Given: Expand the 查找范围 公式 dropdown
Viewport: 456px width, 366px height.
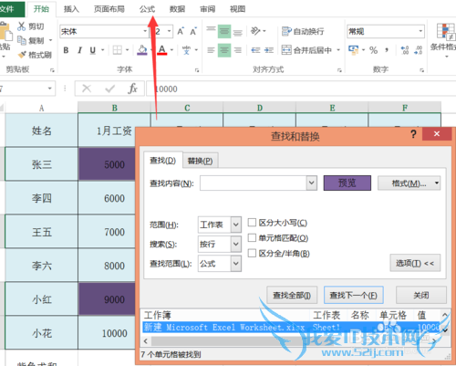Looking at the screenshot, I should click(236, 264).
